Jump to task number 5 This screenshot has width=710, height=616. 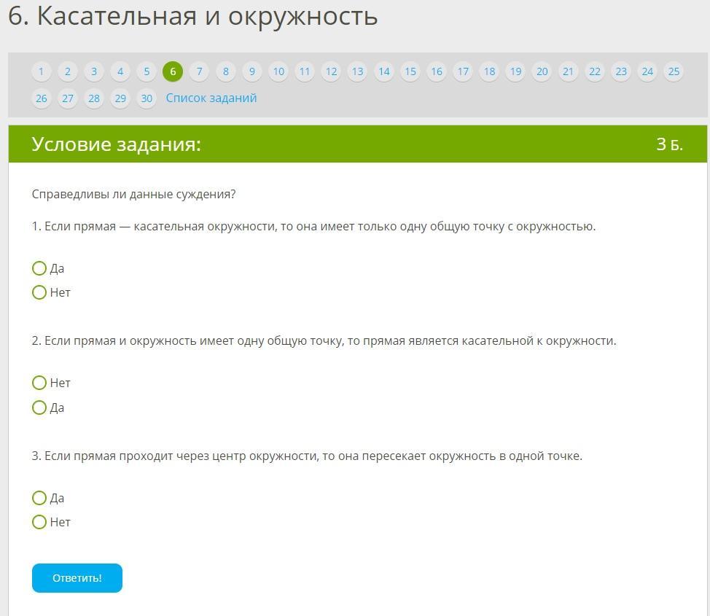click(x=147, y=71)
